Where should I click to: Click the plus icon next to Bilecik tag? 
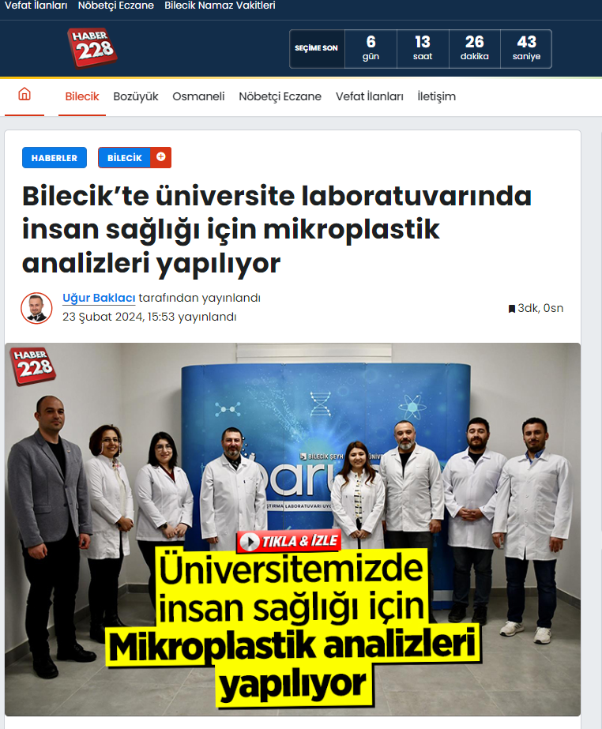pos(161,157)
